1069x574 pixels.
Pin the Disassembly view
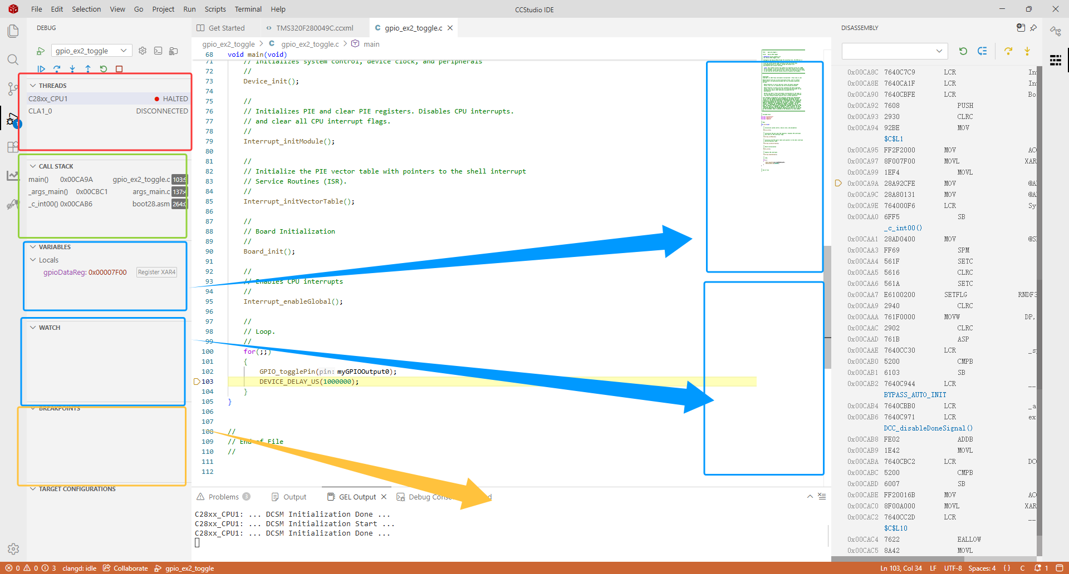1034,28
